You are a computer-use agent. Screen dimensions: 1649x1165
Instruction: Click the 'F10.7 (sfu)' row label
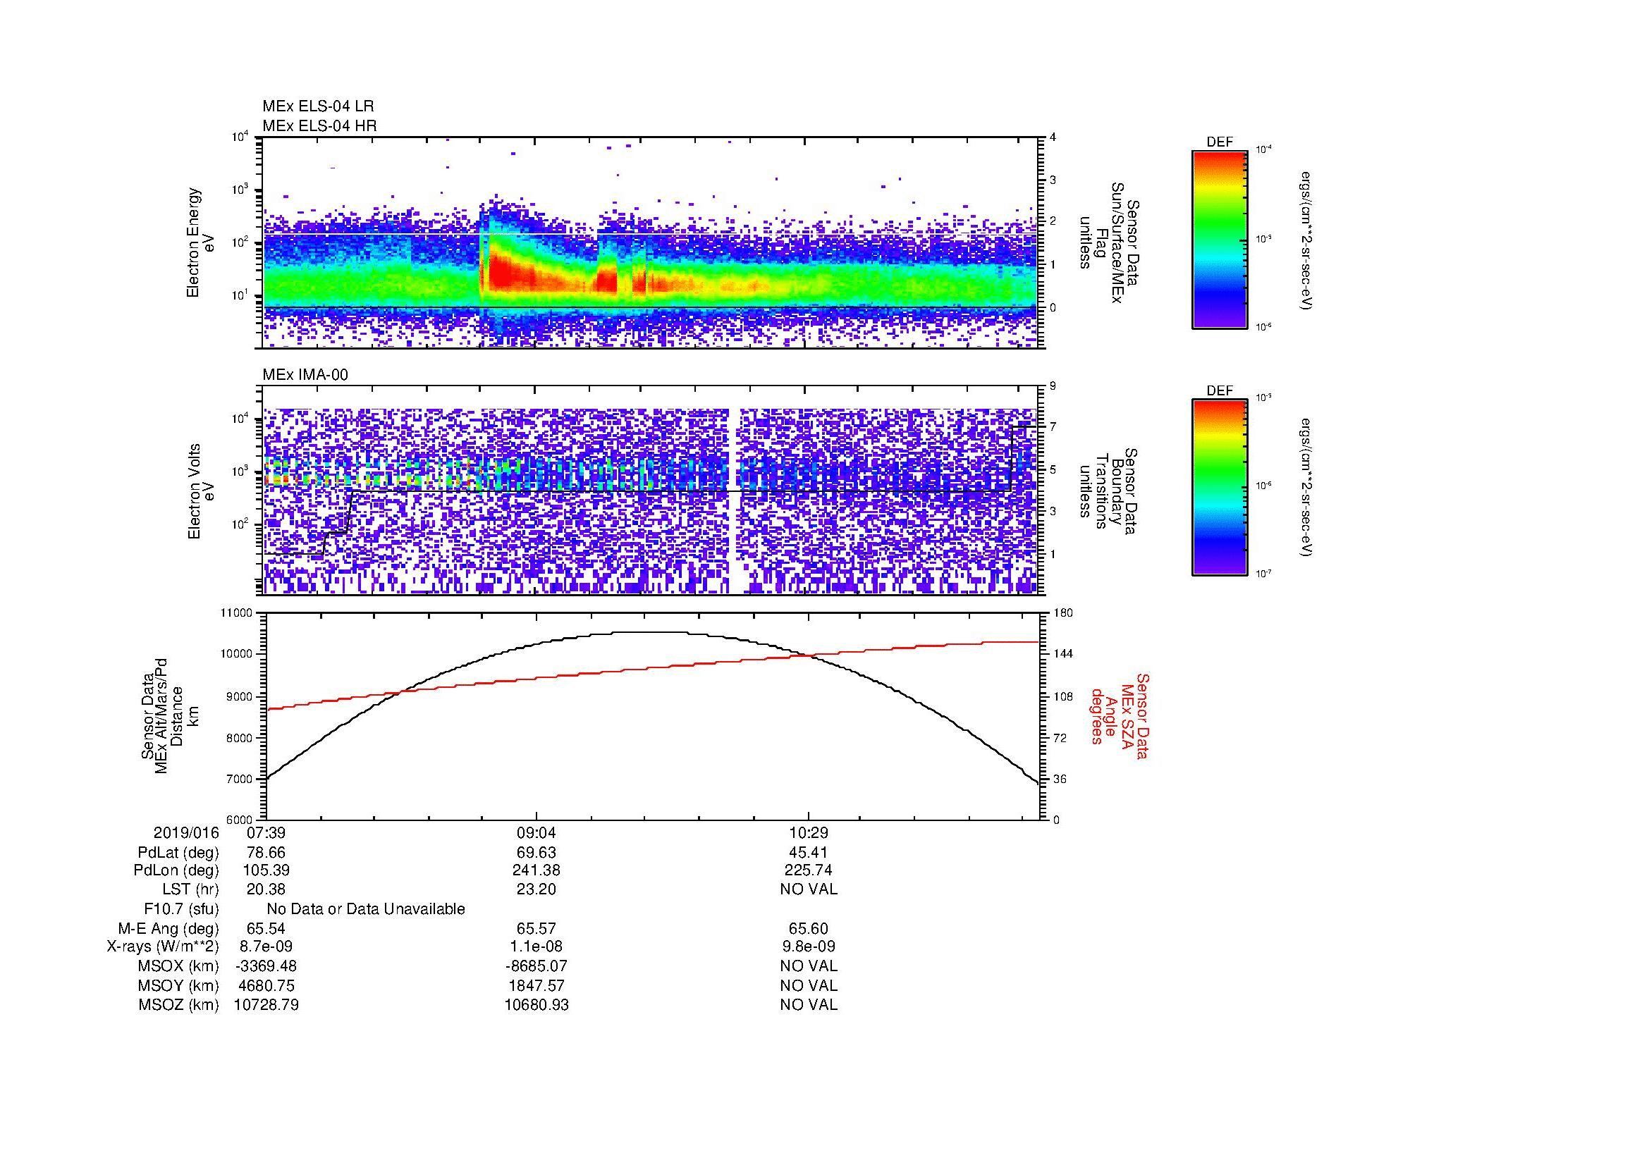tap(181, 908)
